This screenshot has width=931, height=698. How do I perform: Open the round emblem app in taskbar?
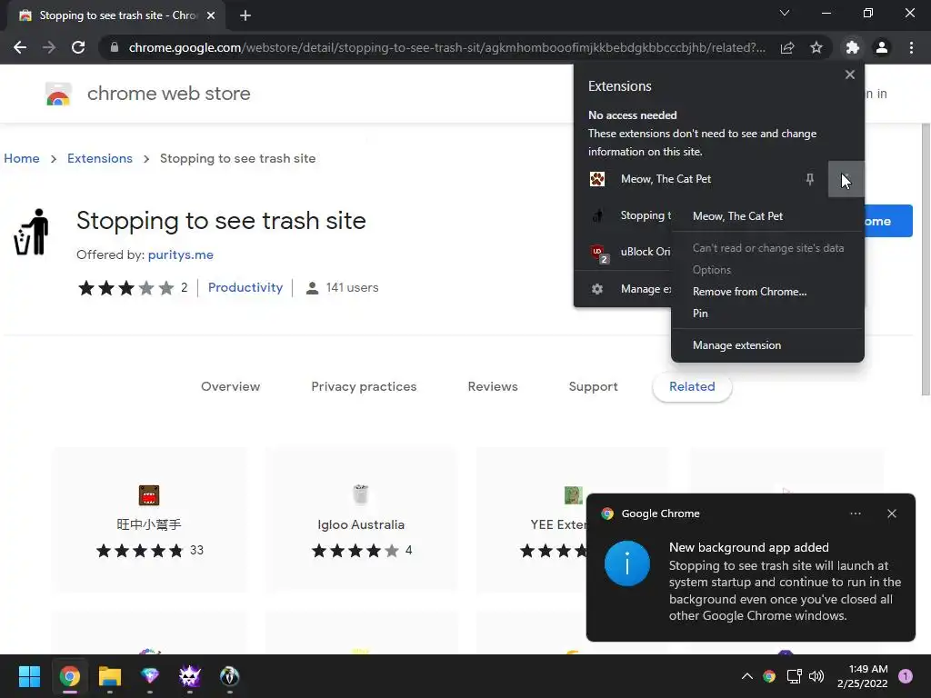[230, 676]
